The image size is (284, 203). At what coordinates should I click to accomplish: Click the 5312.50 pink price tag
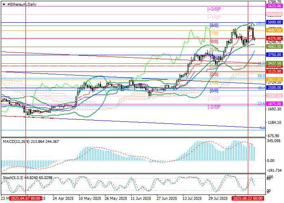(x=274, y=14)
